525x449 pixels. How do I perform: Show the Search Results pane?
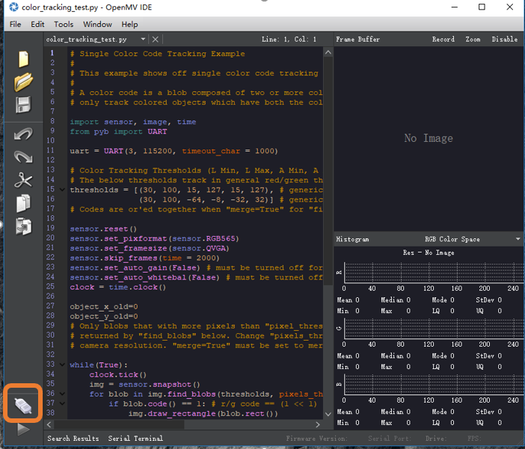[73, 439]
